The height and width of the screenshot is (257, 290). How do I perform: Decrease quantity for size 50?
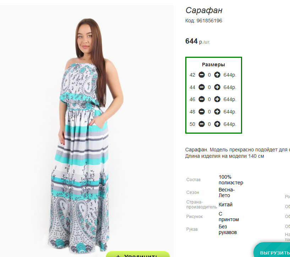tap(202, 124)
